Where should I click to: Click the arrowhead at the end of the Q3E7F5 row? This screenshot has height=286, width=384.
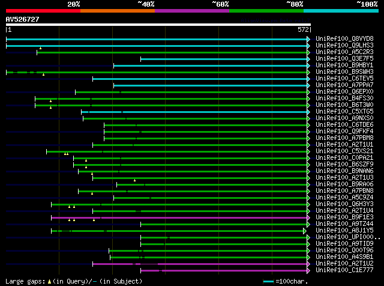(308, 59)
